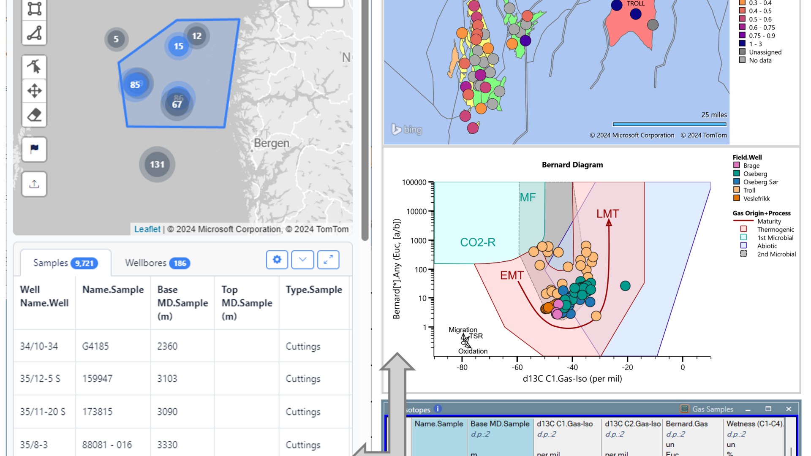Click the expand/fullscreen button in panel
811x456 pixels.
(x=328, y=260)
